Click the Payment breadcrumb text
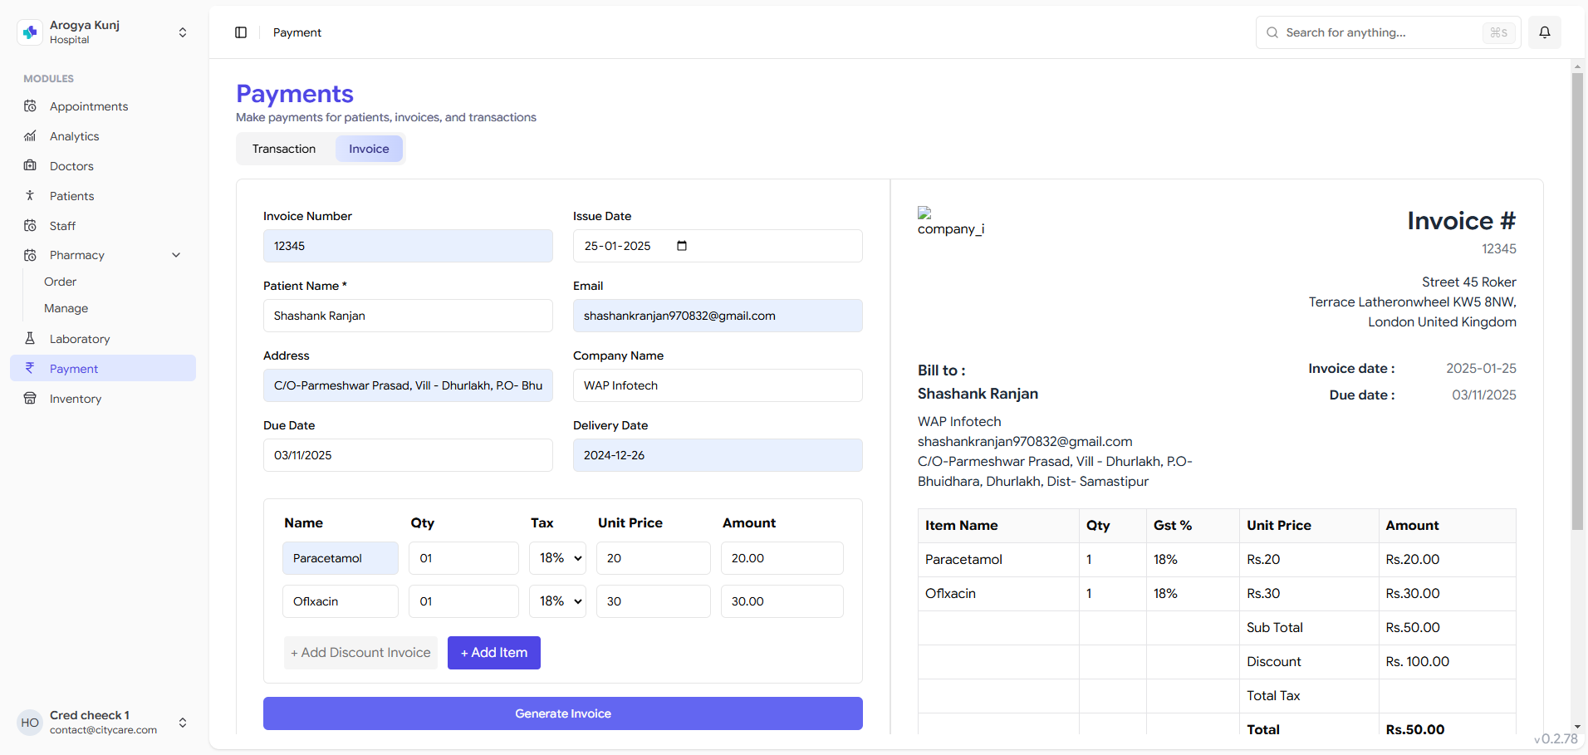This screenshot has width=1588, height=755. 297,32
